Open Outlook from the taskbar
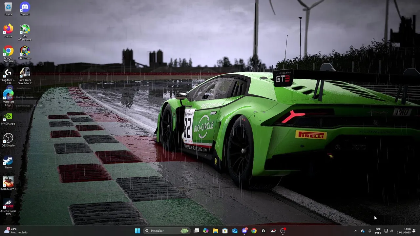 pos(235,231)
